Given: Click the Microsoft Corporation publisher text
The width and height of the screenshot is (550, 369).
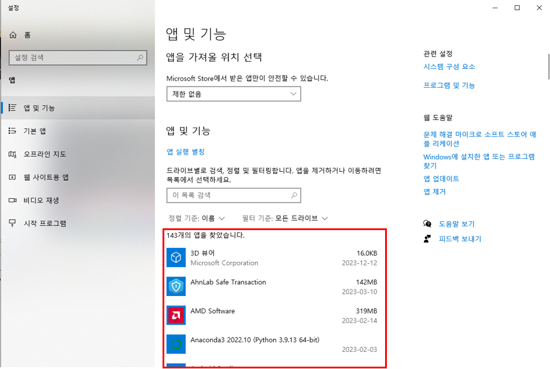Looking at the screenshot, I should (224, 263).
